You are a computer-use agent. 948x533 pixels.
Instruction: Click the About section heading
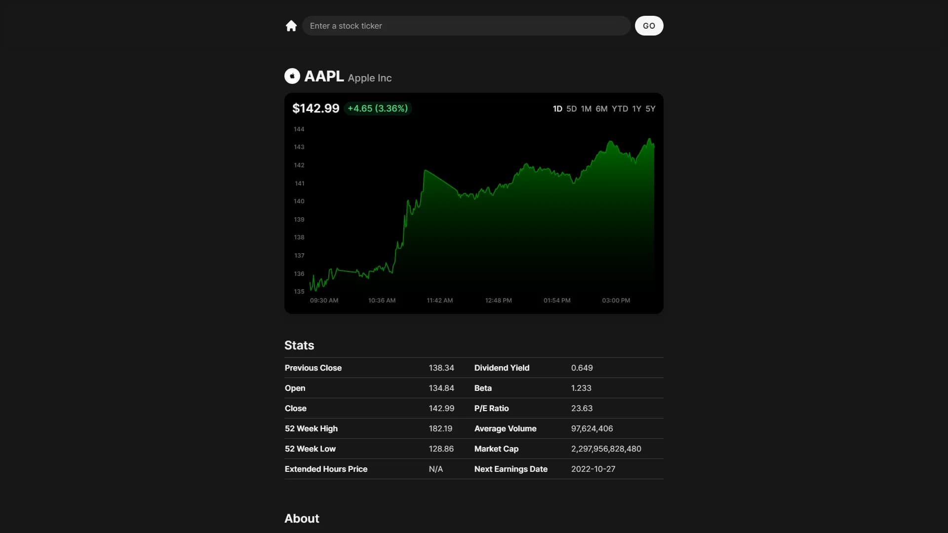point(302,518)
